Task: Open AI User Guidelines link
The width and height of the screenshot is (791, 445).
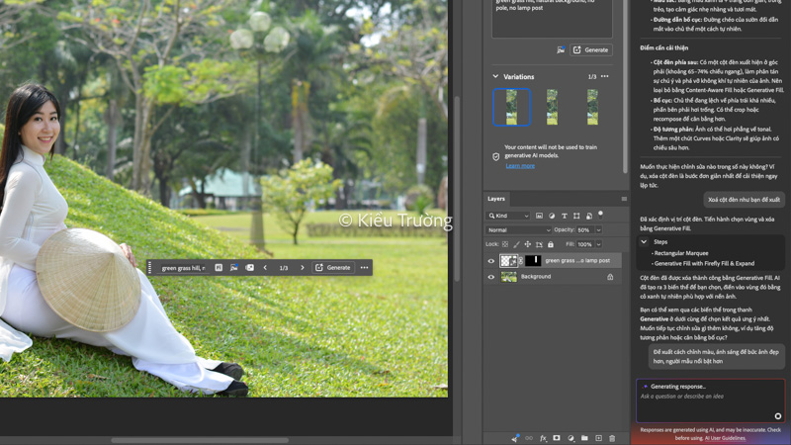Action: 725,438
